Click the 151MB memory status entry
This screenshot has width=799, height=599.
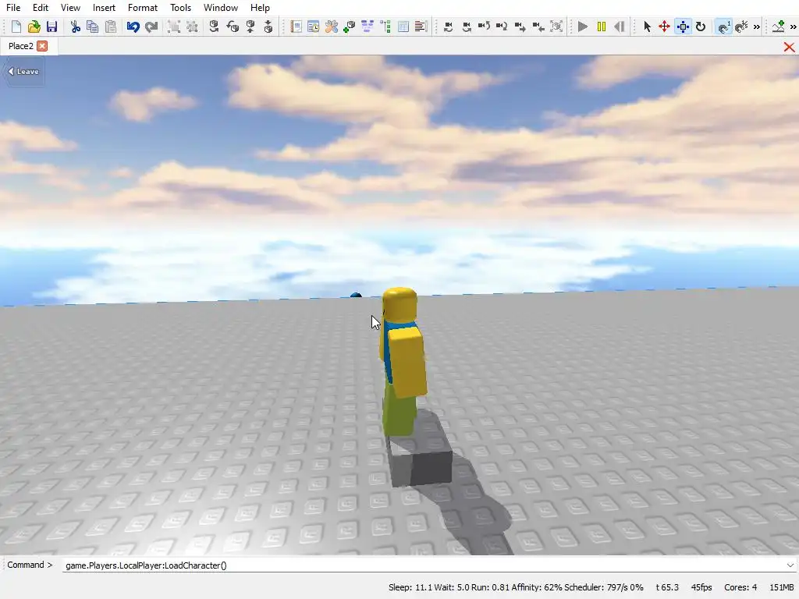coord(782,587)
